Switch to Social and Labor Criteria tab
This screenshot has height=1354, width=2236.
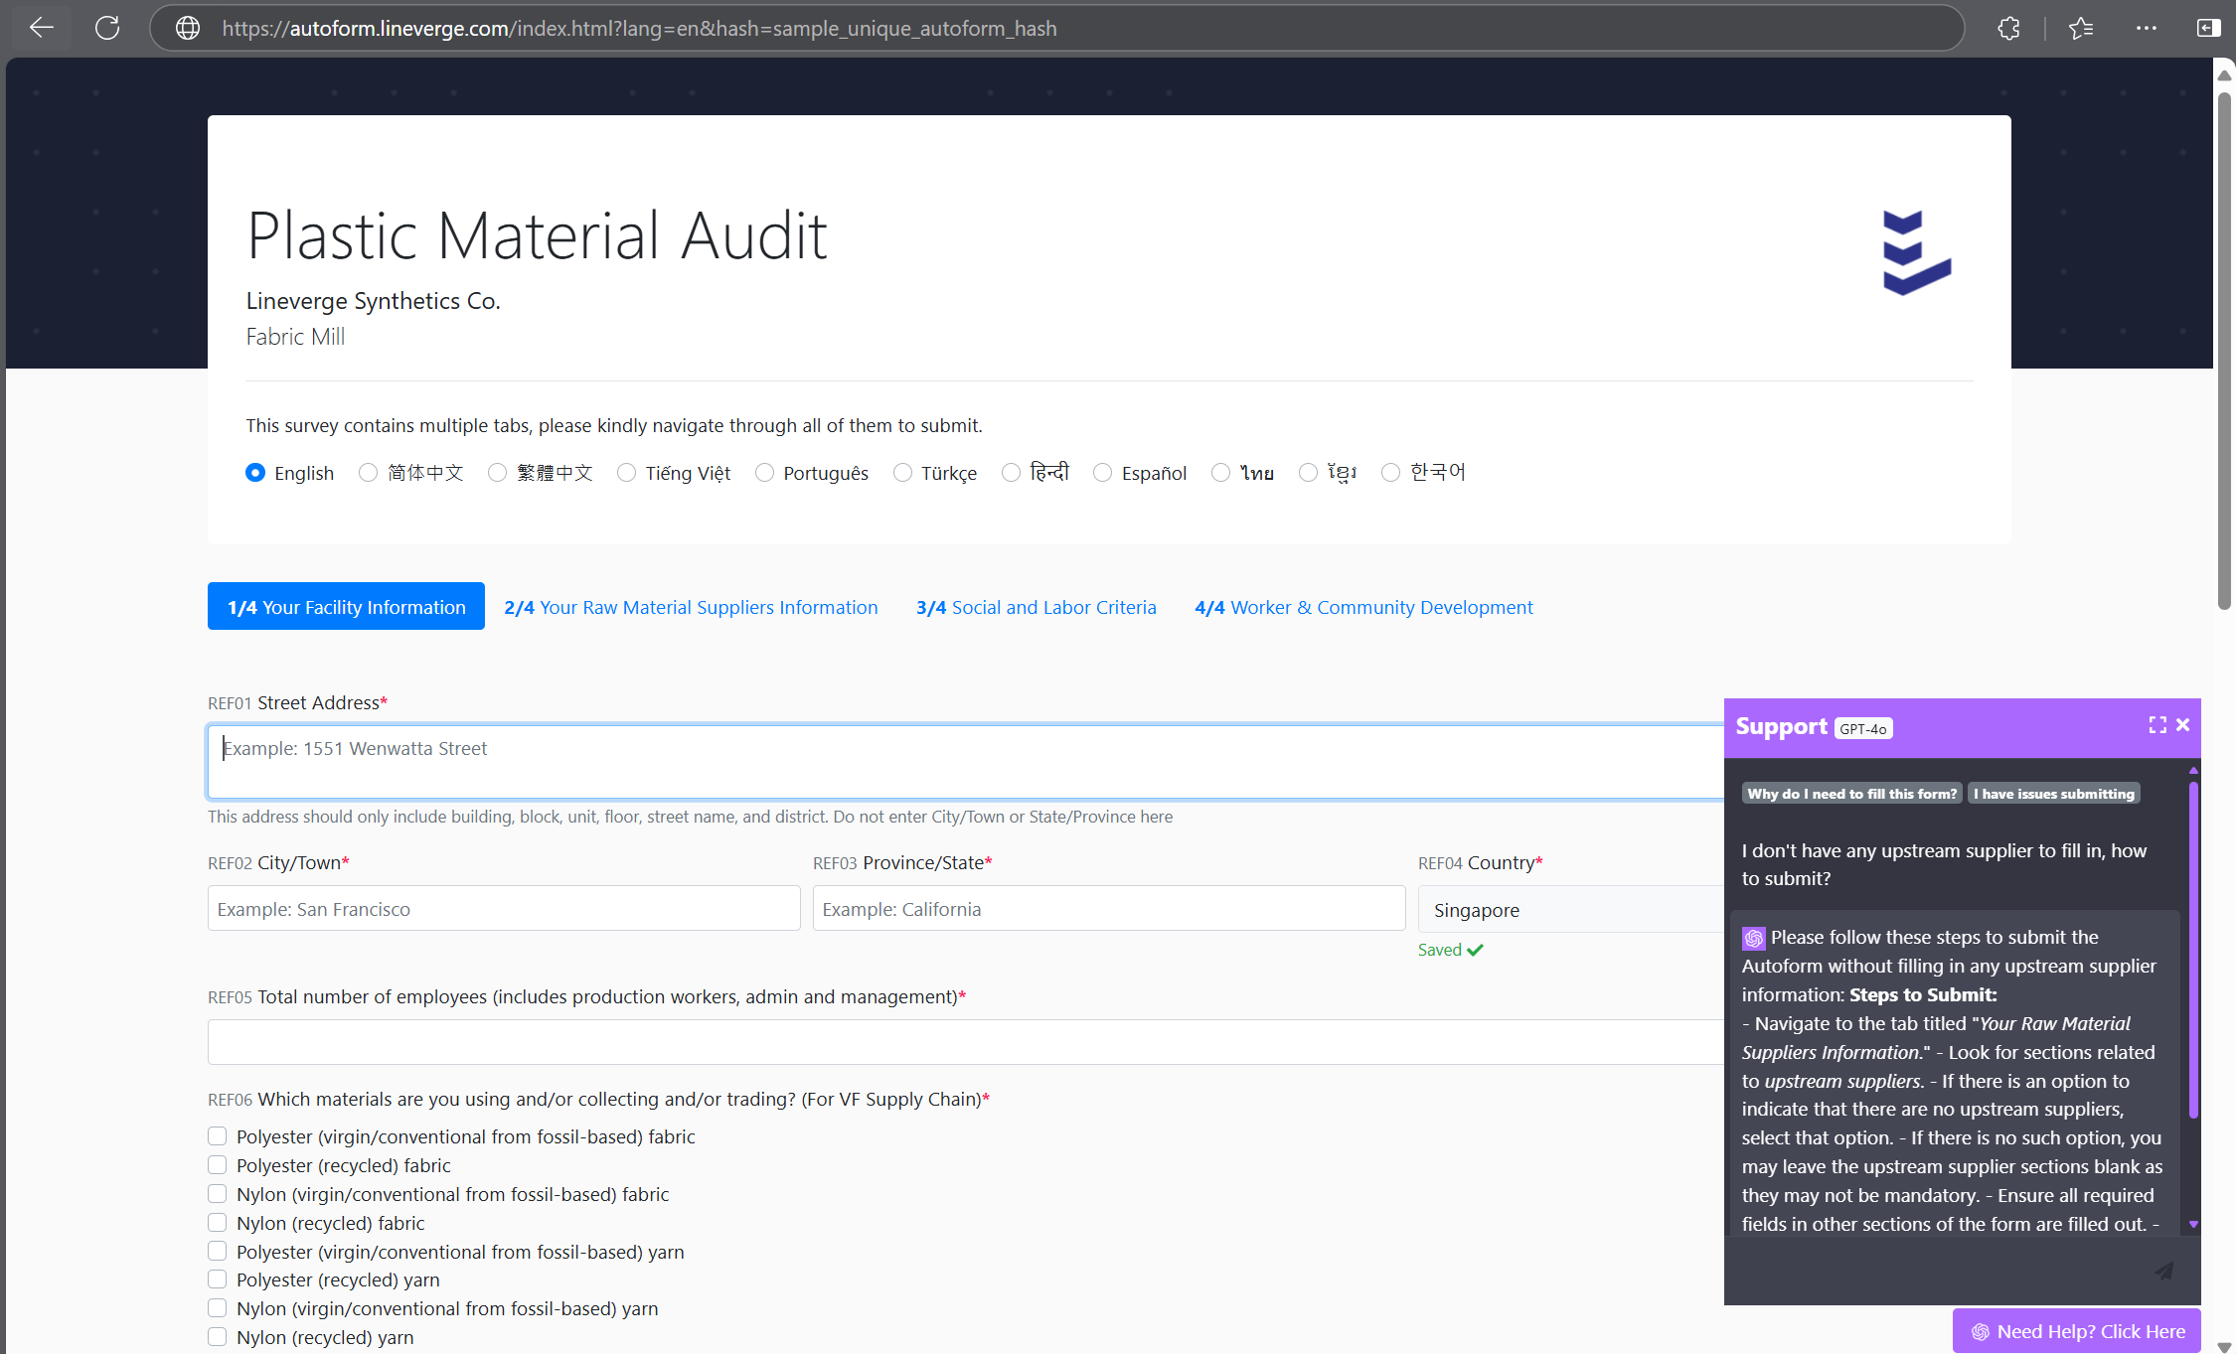(x=1036, y=607)
